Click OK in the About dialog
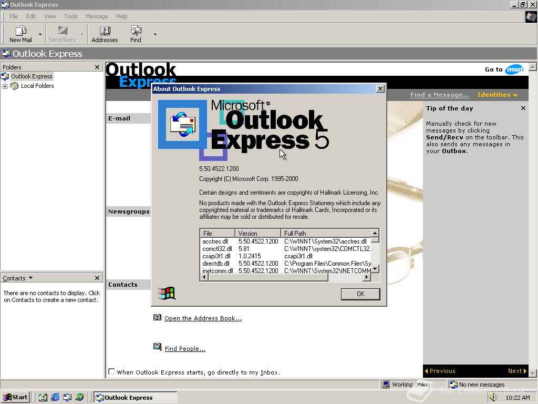Image resolution: width=538 pixels, height=404 pixels. point(360,294)
